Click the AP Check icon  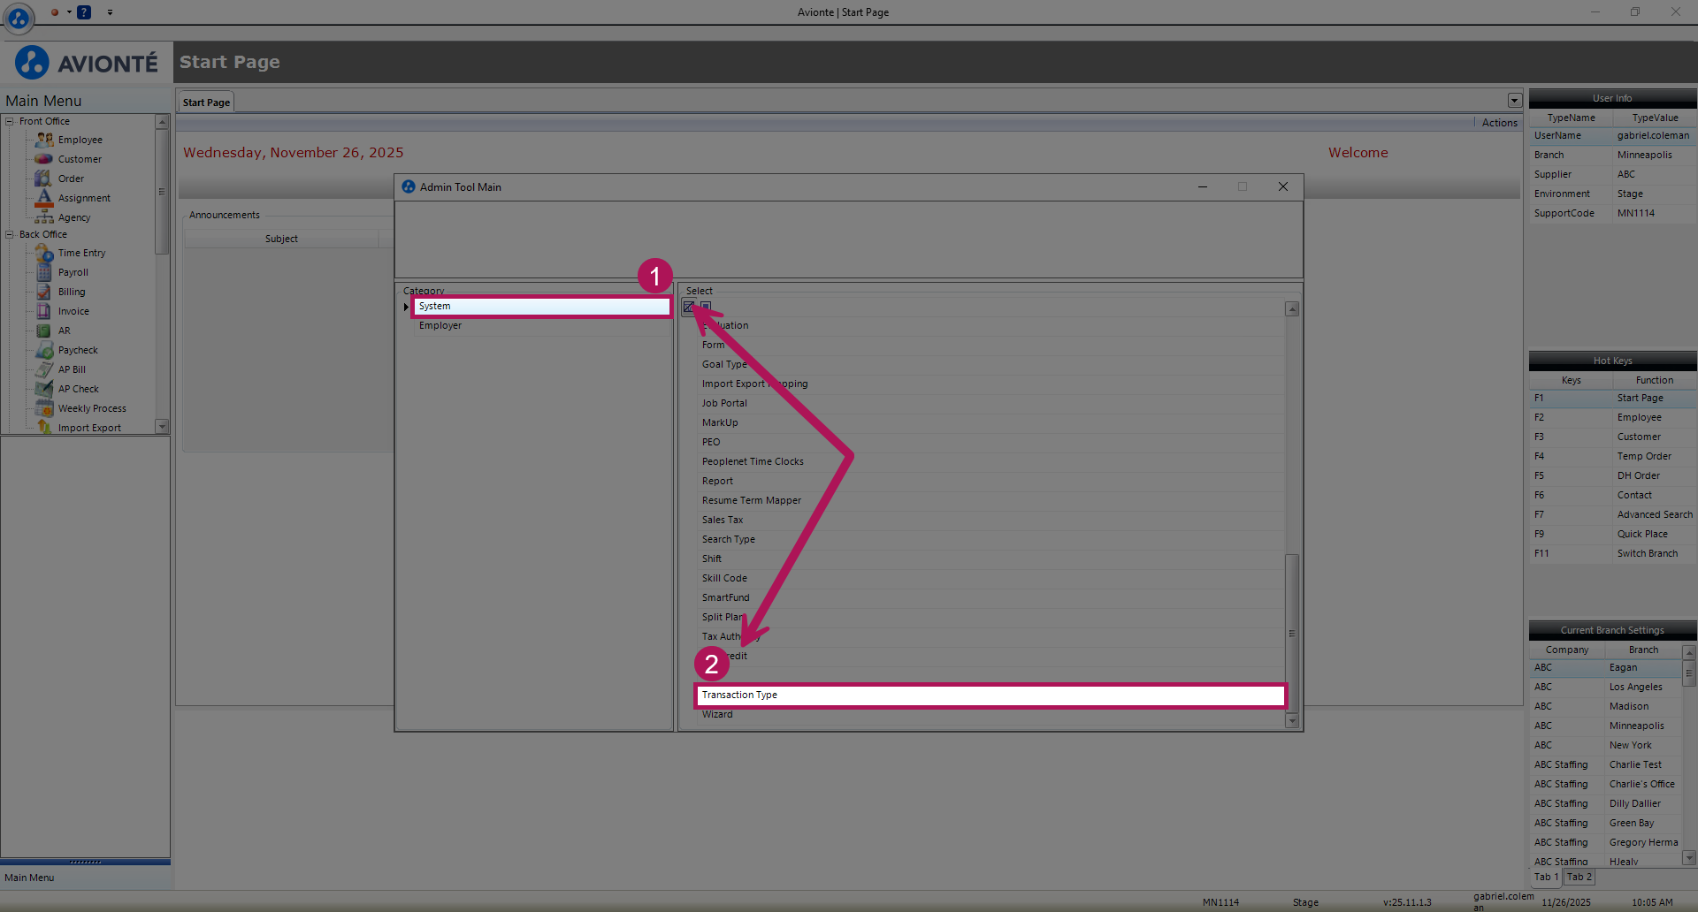click(44, 389)
